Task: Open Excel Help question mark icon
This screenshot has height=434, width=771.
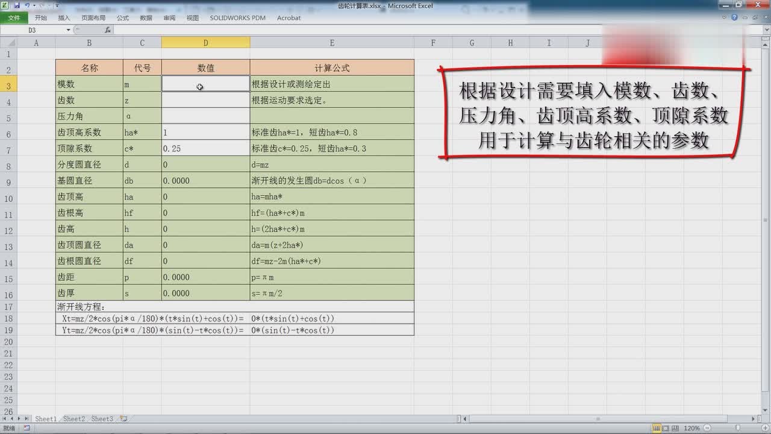Action: tap(734, 17)
